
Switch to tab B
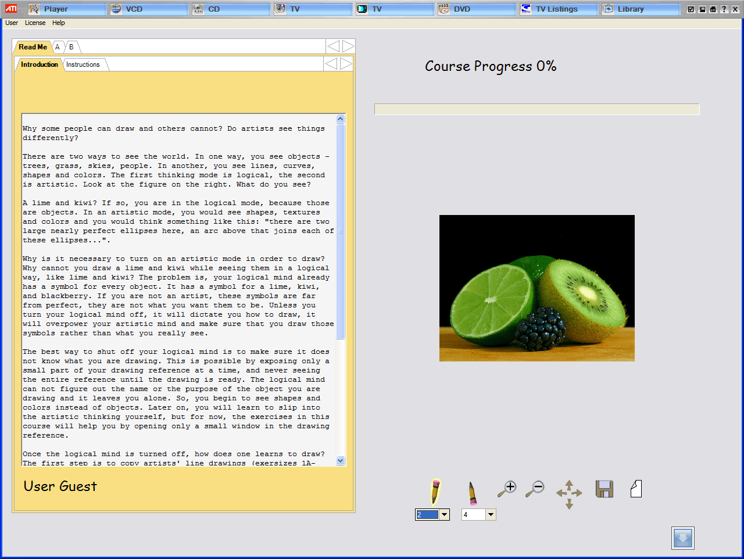pyautogui.click(x=71, y=47)
